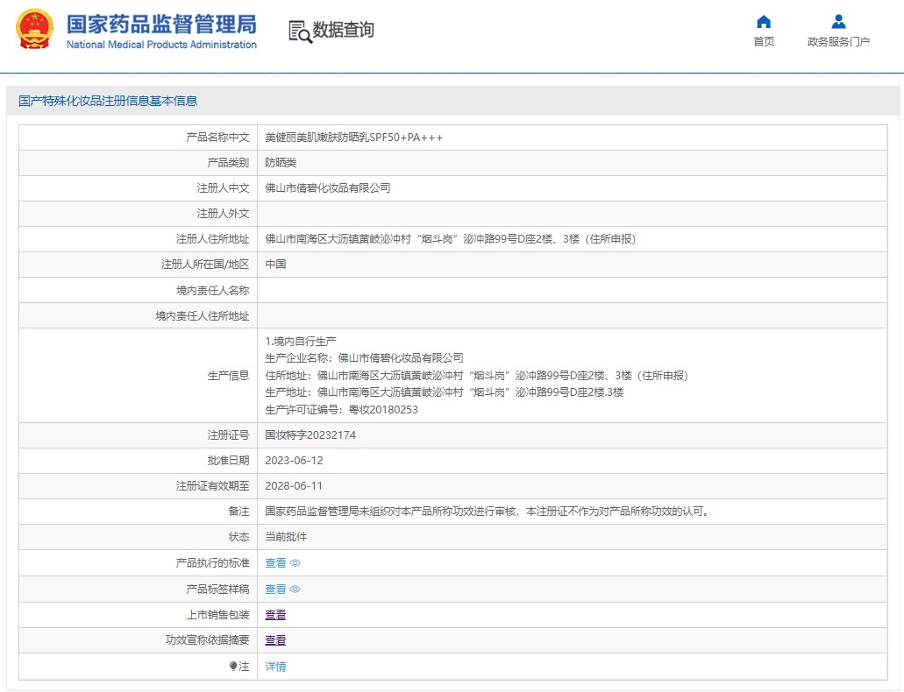The image size is (904, 692).
Task: Open the 查看 link for 产品执行的标准
Action: tap(275, 563)
